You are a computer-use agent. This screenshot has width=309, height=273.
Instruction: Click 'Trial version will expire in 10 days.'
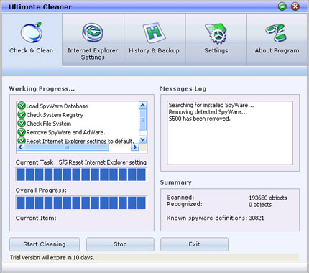52,258
